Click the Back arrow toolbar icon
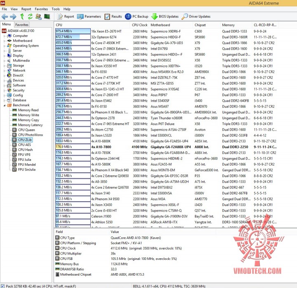 [5, 17]
